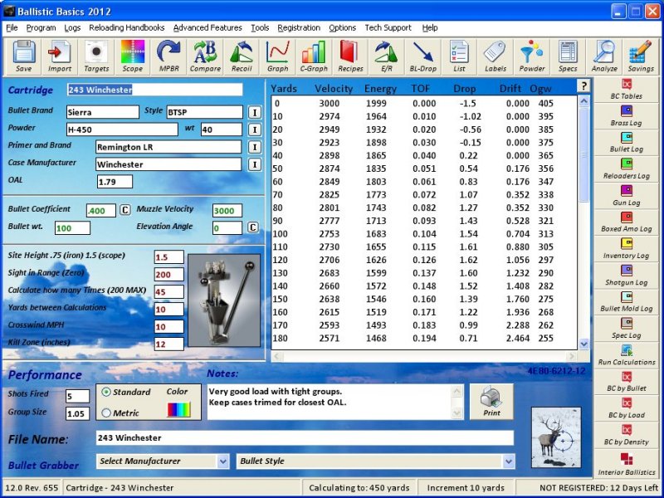This screenshot has width=664, height=498.
Task: Open the Inventory Log
Action: coord(627,249)
